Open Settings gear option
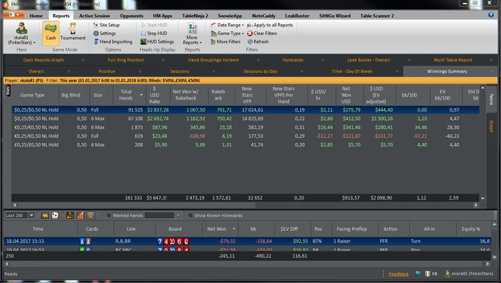The image size is (501, 283). click(104, 33)
